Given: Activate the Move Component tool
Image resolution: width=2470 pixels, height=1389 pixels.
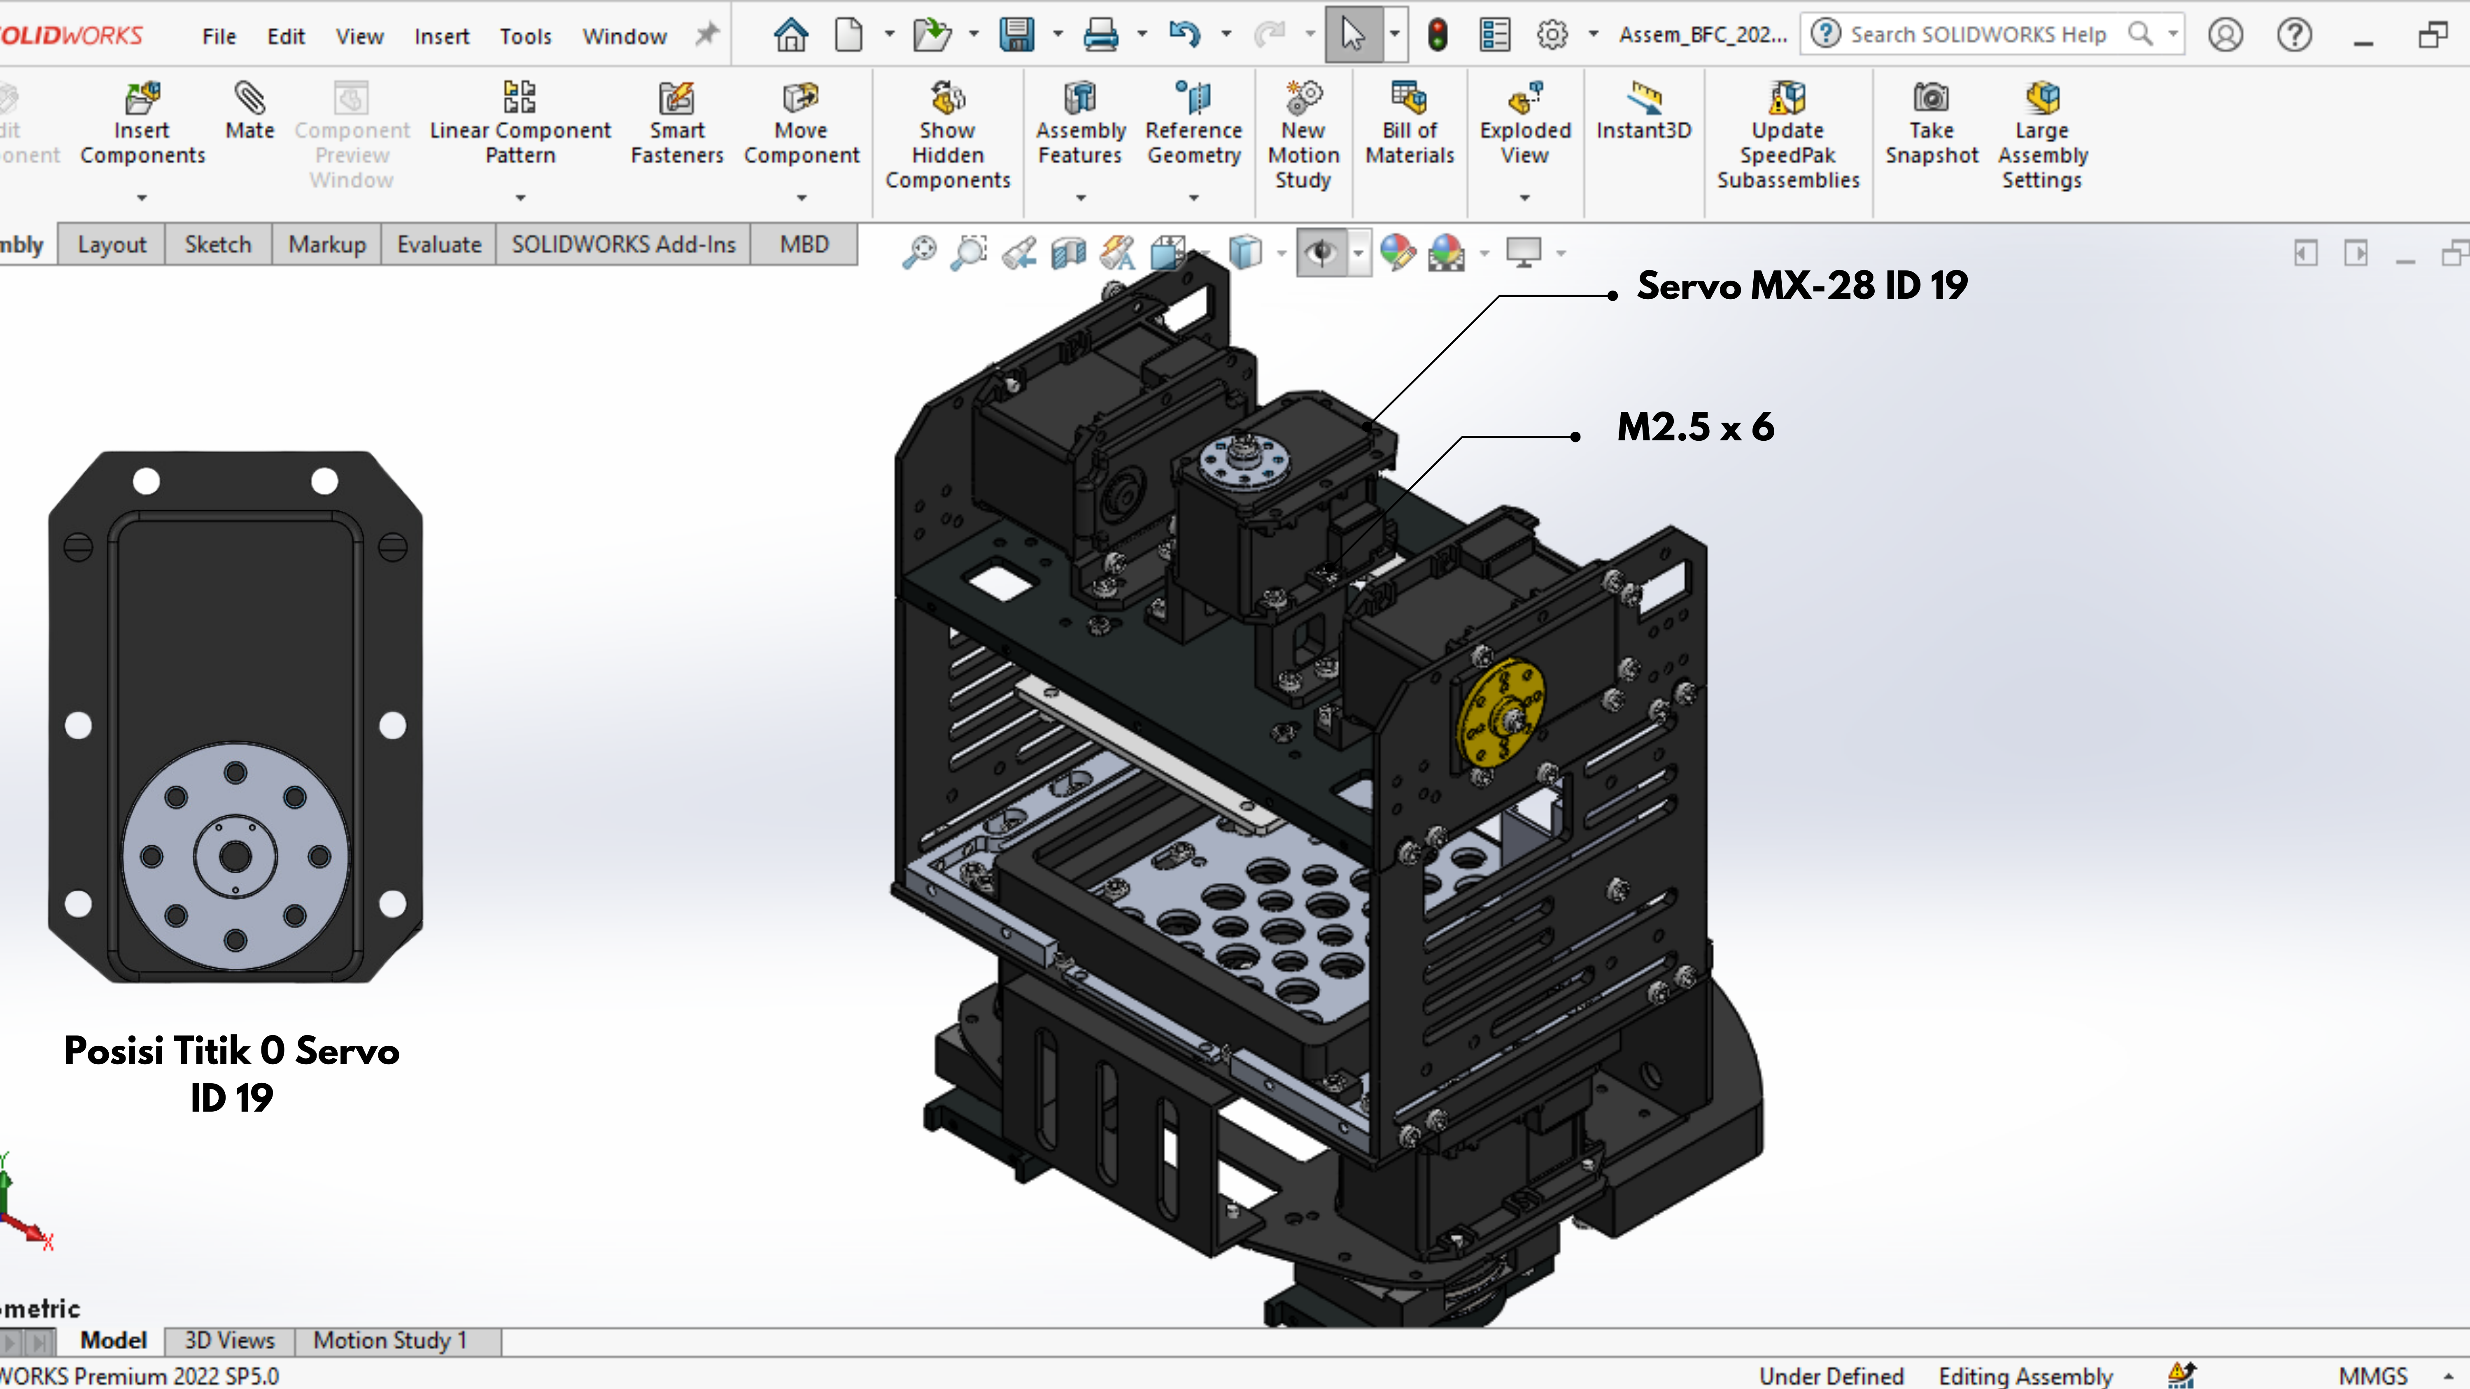Looking at the screenshot, I should click(x=802, y=123).
